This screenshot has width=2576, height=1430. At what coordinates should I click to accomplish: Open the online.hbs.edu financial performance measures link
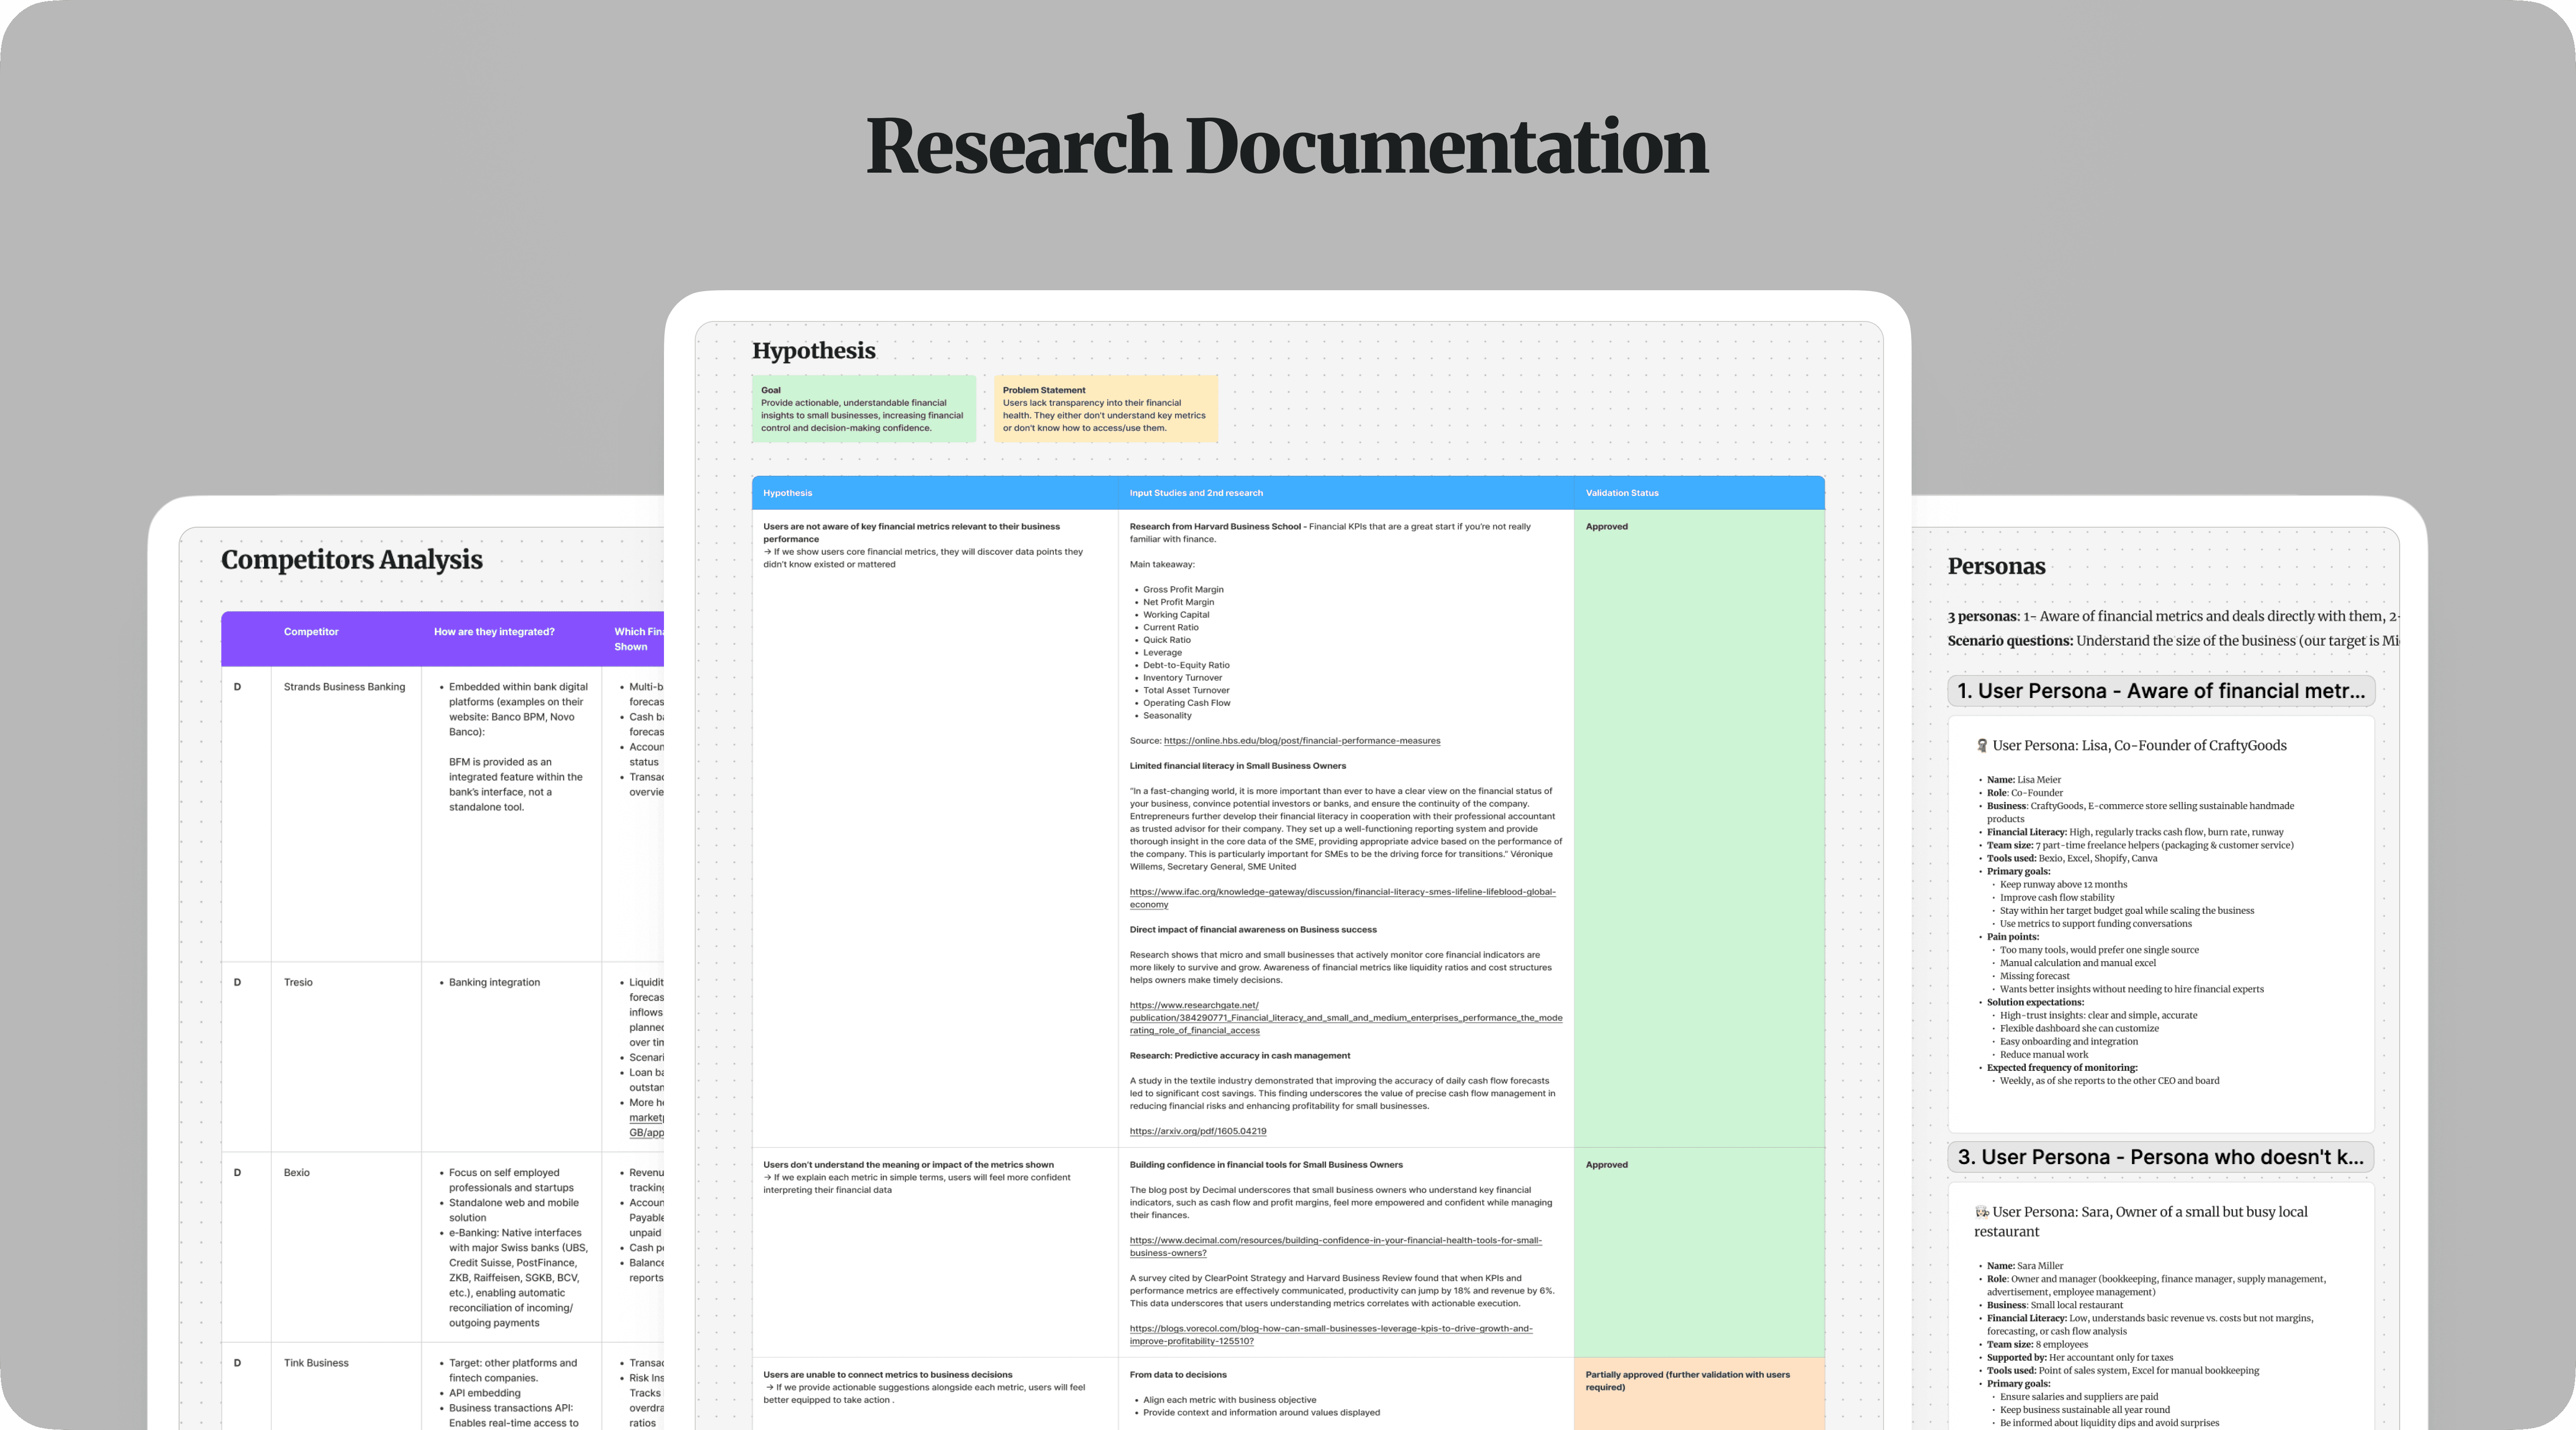pos(1301,741)
